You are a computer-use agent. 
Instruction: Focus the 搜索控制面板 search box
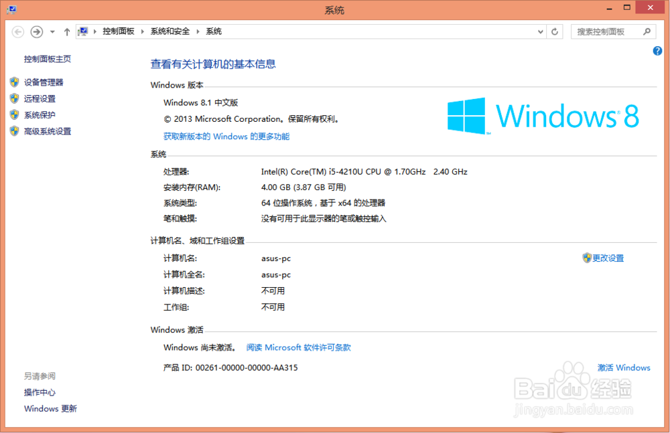point(613,31)
